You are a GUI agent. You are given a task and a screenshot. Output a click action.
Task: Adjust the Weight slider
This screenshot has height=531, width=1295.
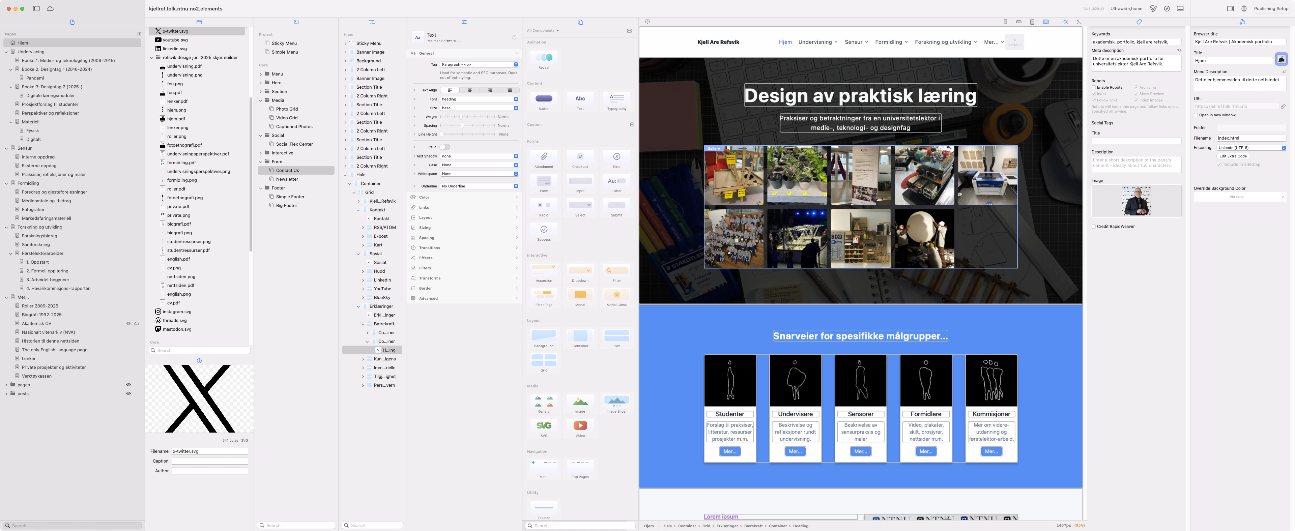click(467, 117)
